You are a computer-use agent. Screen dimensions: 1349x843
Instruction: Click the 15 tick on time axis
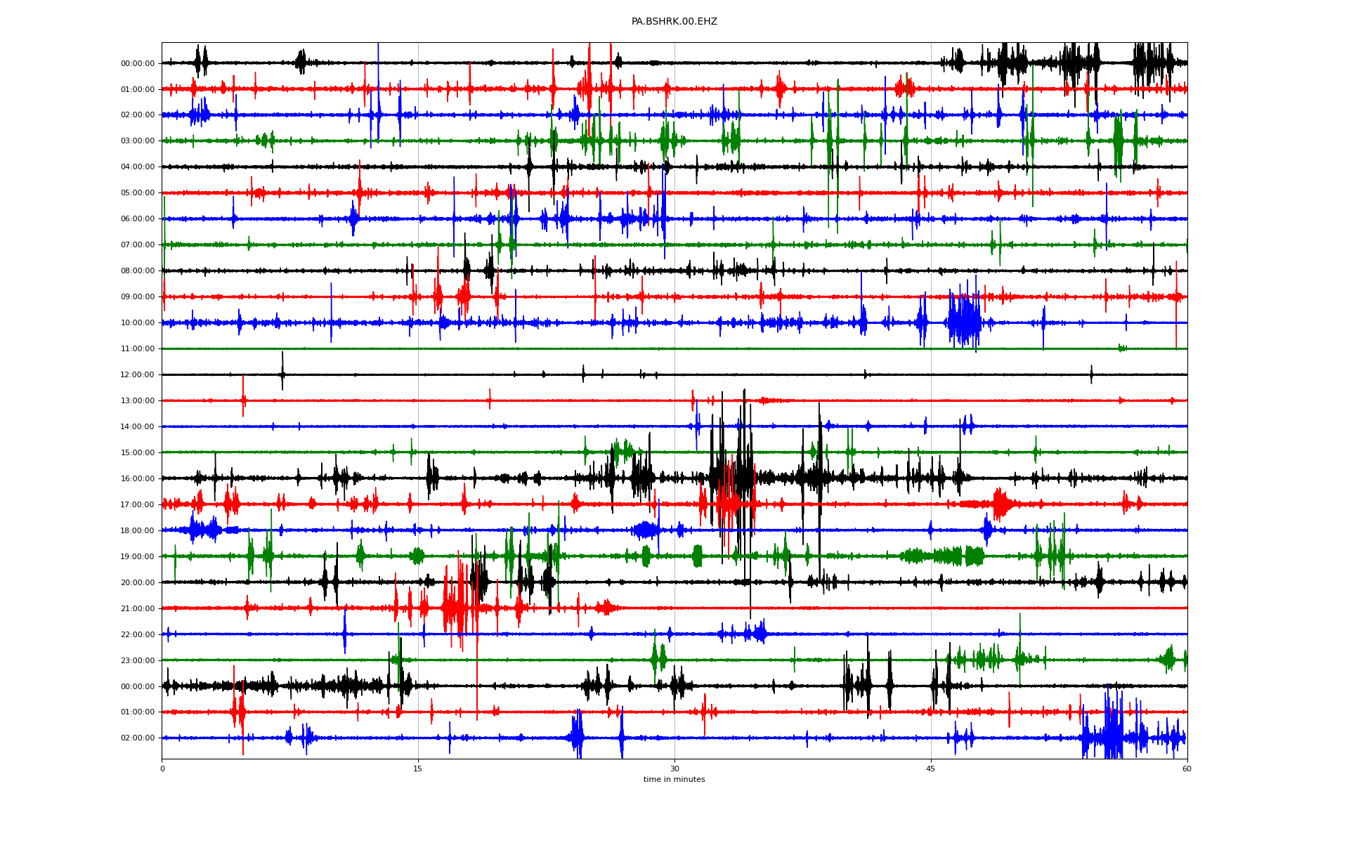coord(418,769)
